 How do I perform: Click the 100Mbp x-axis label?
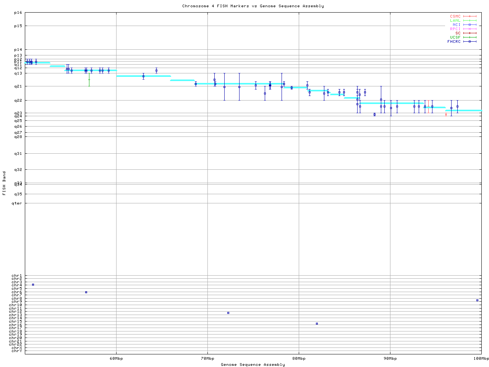[x=481, y=359]
